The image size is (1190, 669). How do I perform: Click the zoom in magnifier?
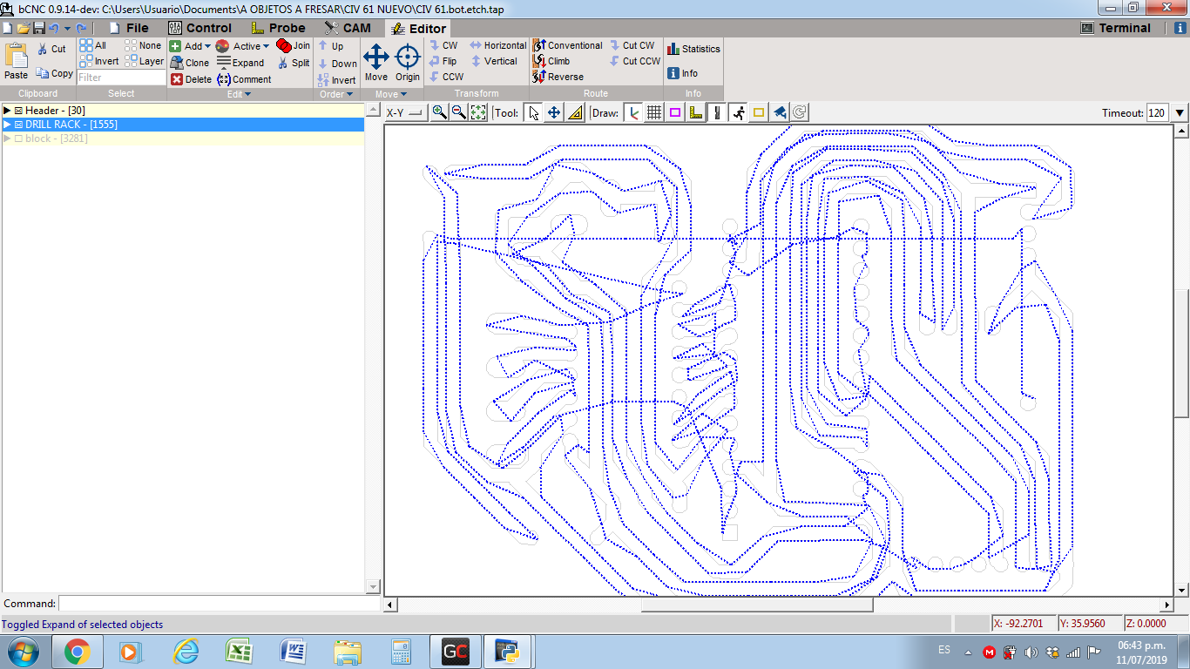click(439, 112)
